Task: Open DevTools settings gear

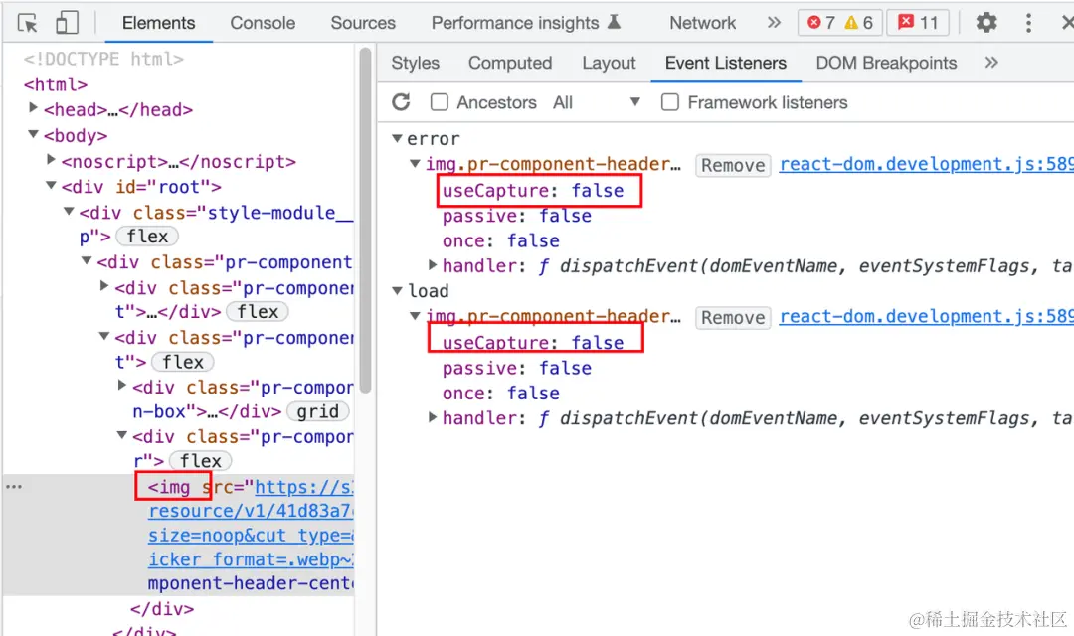Action: [985, 23]
